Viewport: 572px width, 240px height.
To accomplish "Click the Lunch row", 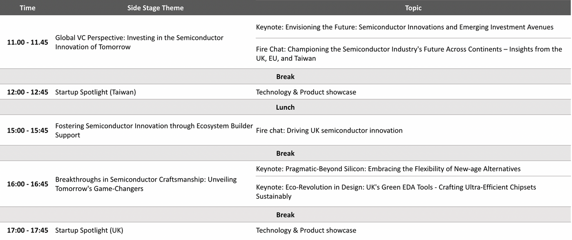I will click(x=285, y=107).
